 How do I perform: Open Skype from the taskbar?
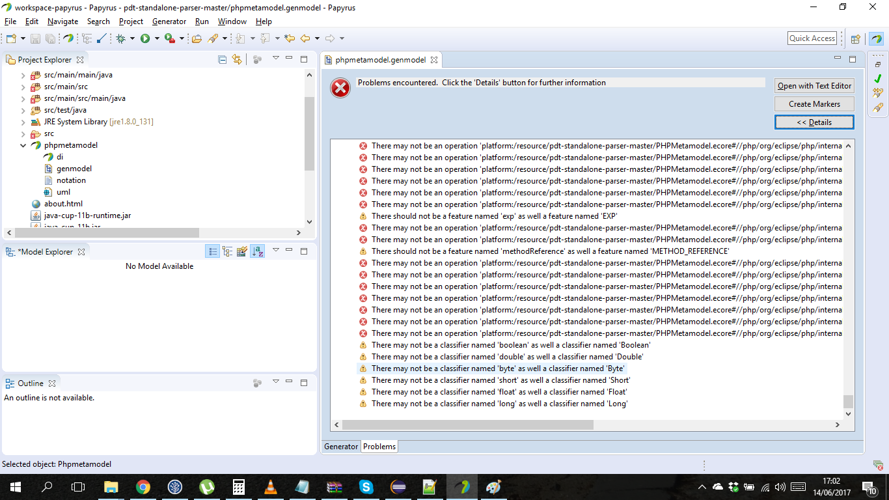tap(366, 486)
